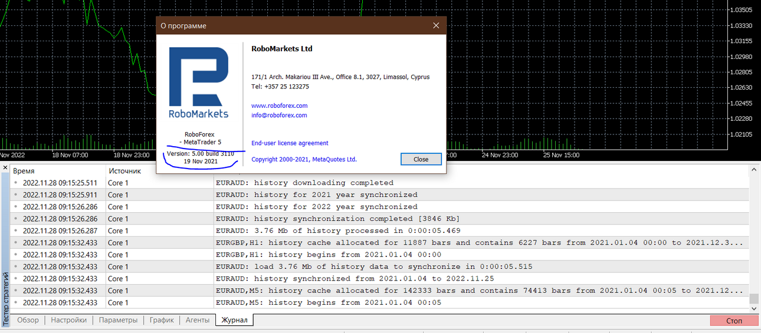The width and height of the screenshot is (761, 333).
Task: Click the 25 Nov 15:00 time axis label
Action: click(x=560, y=155)
